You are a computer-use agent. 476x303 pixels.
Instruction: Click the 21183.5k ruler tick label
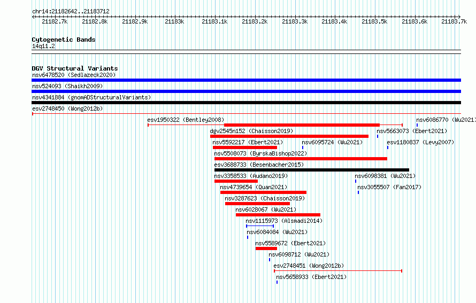click(x=374, y=21)
